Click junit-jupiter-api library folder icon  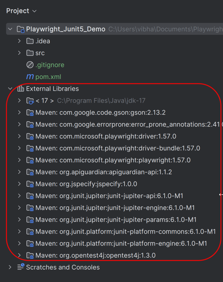tap(30, 196)
